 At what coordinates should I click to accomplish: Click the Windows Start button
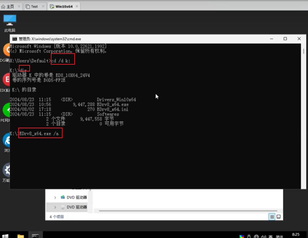[6, 235]
